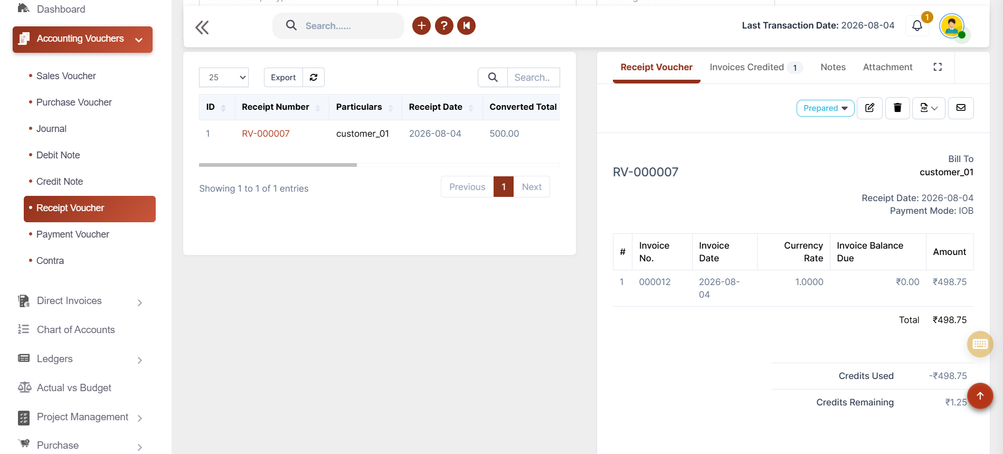Click Direct Invoices sidebar icon
The height and width of the screenshot is (454, 1003).
(24, 301)
